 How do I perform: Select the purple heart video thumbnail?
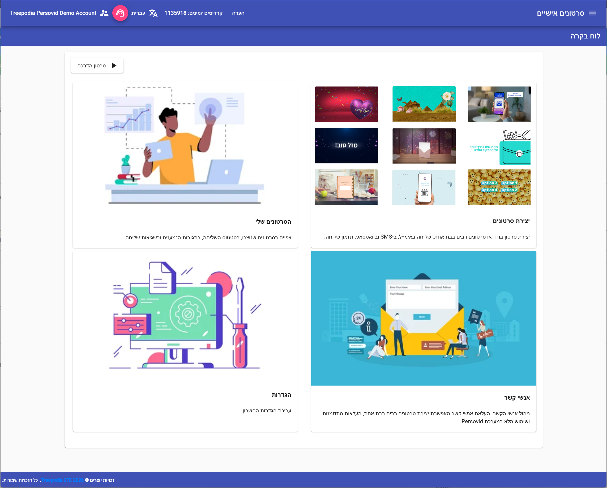(x=346, y=104)
